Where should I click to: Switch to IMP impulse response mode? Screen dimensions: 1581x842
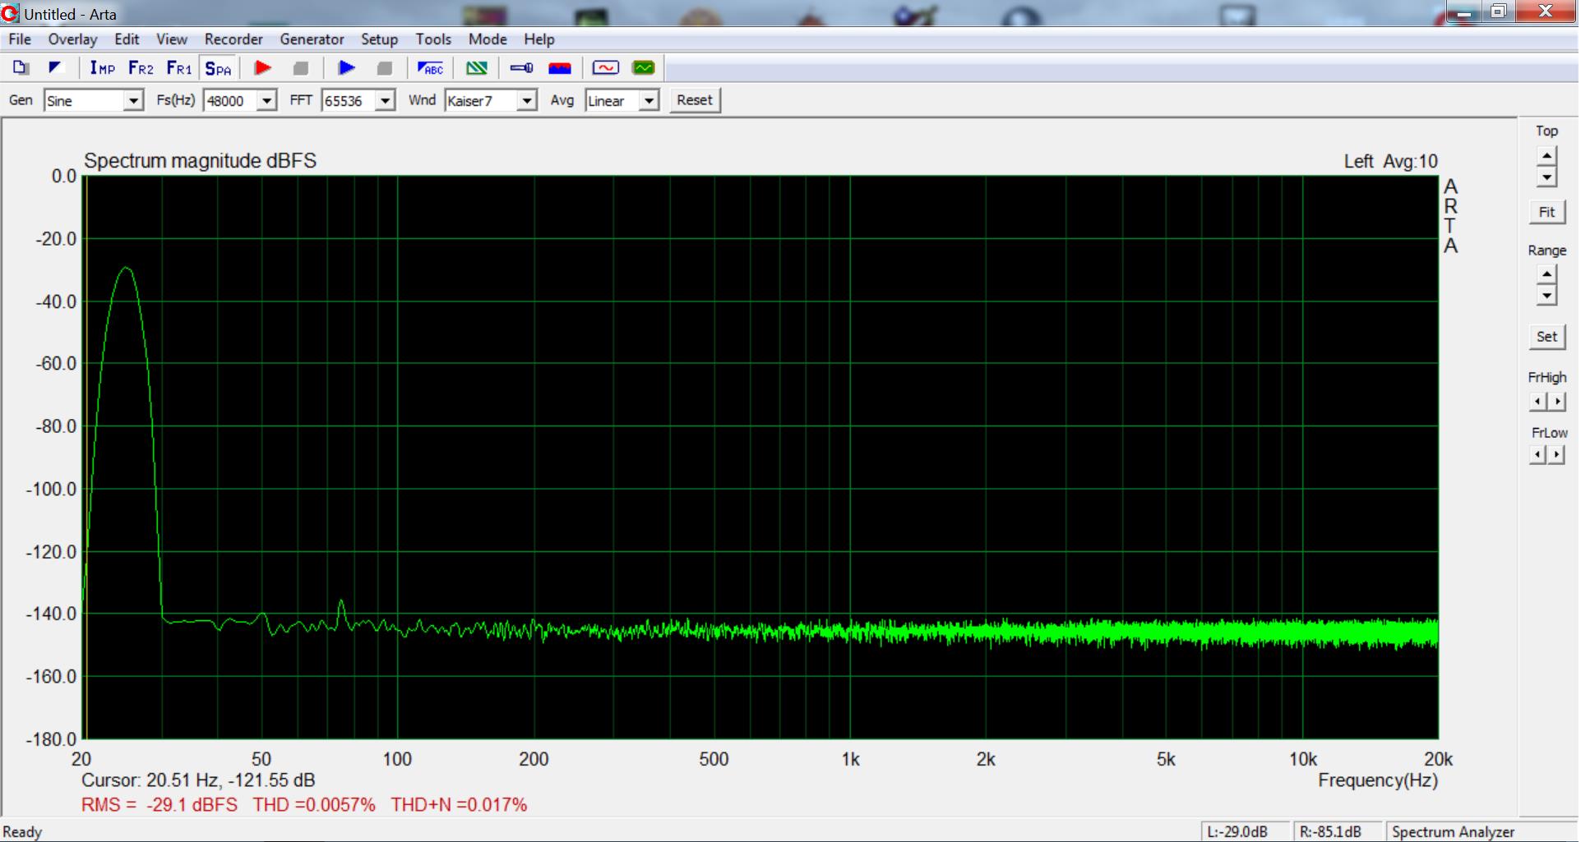click(x=102, y=68)
